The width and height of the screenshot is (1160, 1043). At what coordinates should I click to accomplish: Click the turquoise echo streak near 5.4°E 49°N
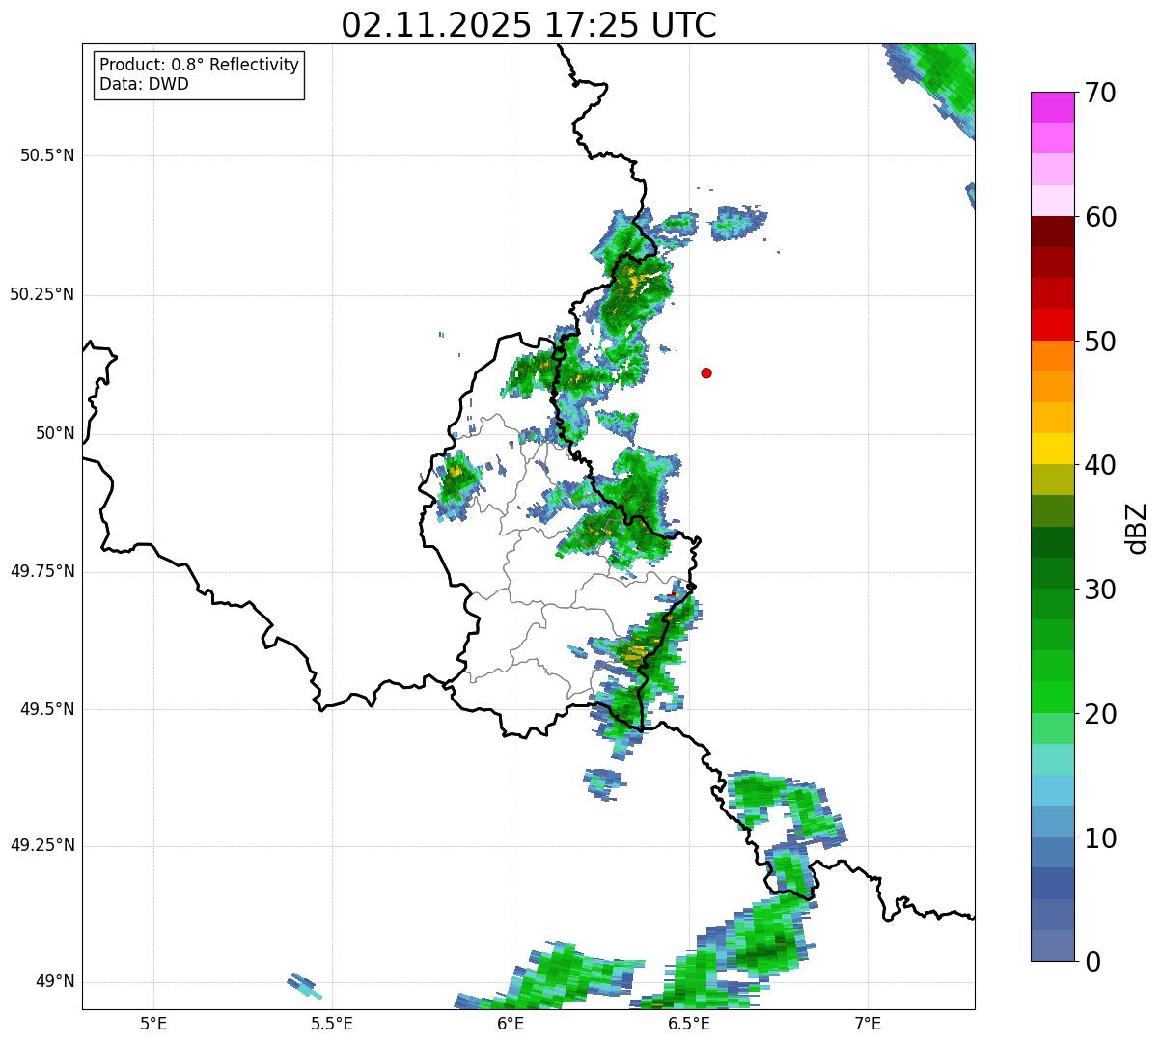305,986
